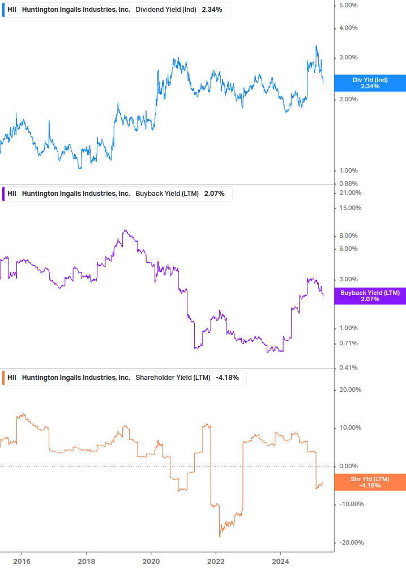This screenshot has height=569, width=406.
Task: Click the orange color bar in Shareholder Yield legend
Action: (3, 378)
